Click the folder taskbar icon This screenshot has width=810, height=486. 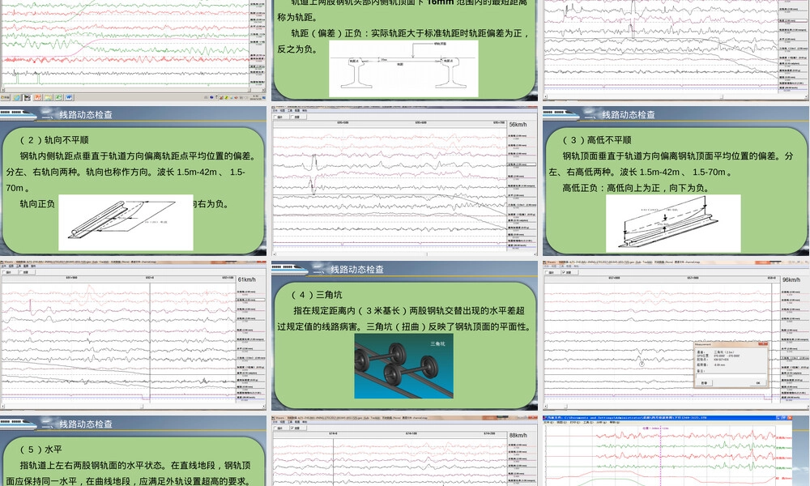[x=48, y=97]
